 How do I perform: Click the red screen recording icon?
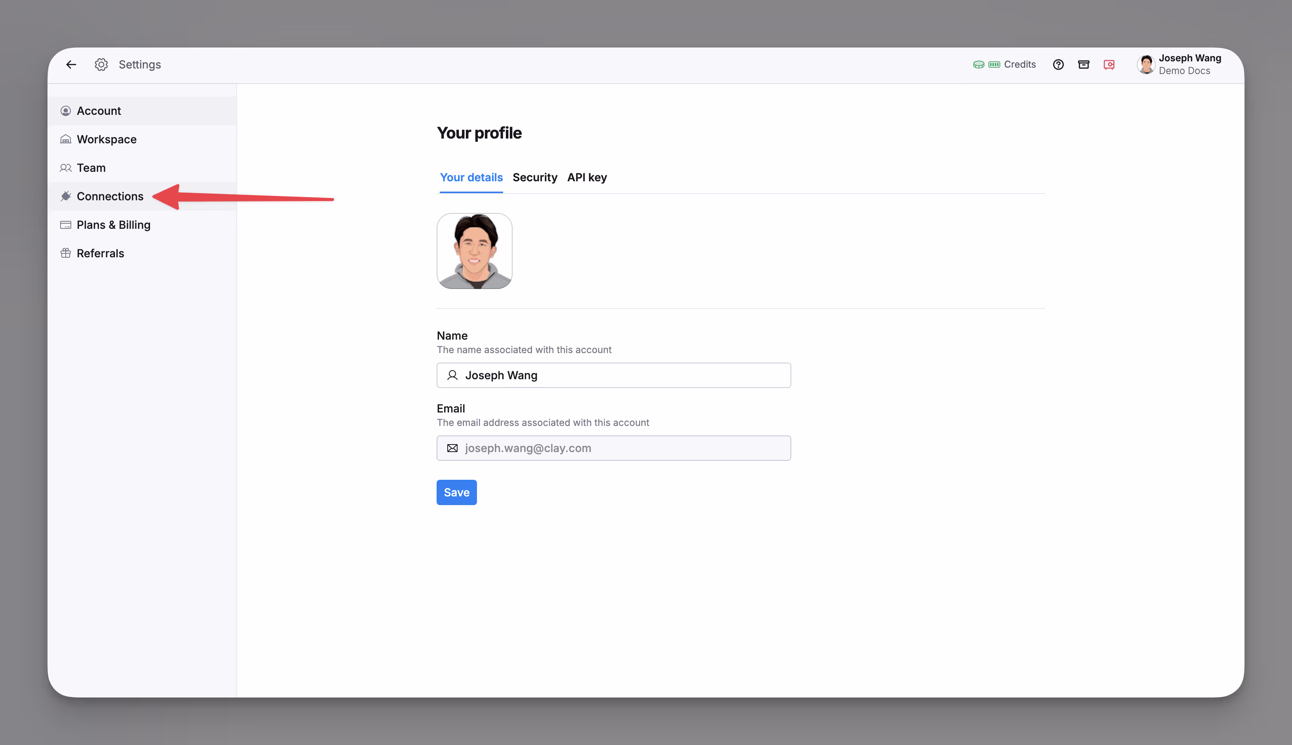(1109, 65)
